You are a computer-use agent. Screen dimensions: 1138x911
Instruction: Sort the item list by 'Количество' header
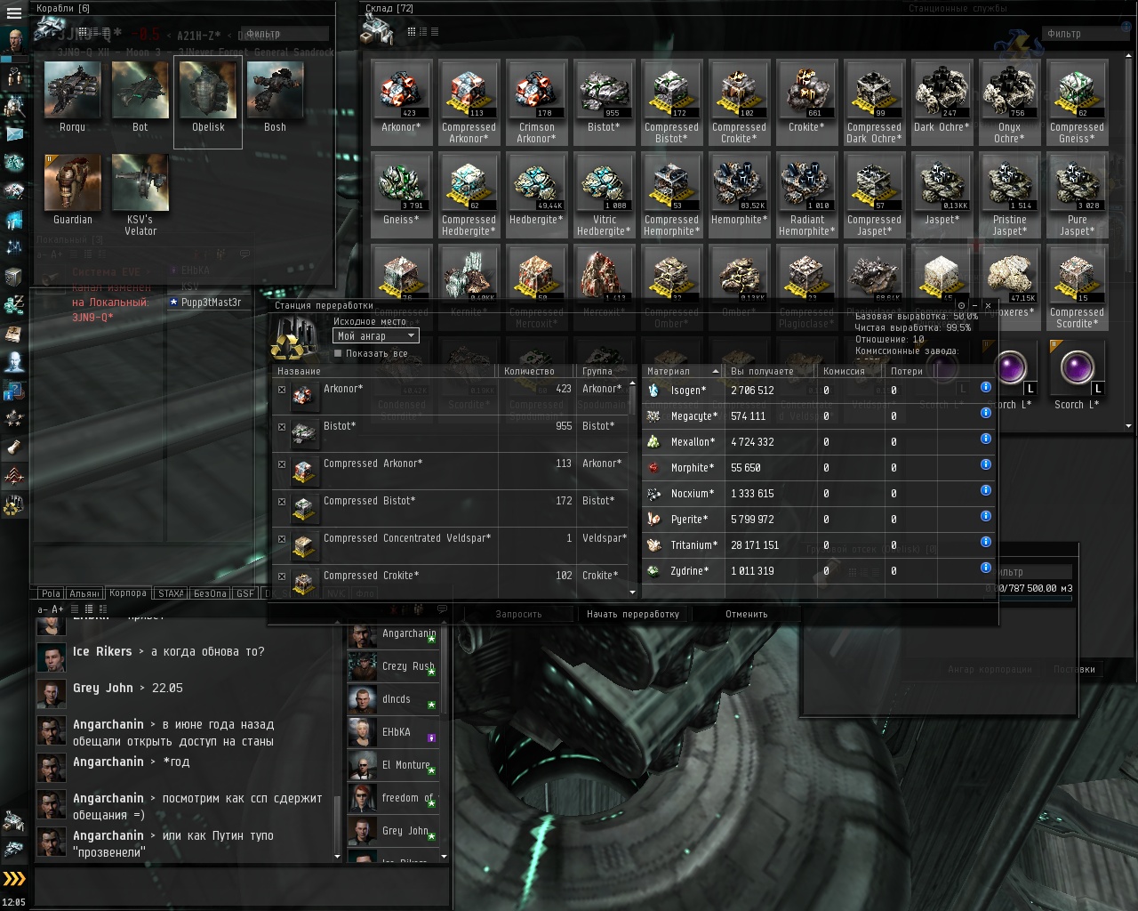536,371
